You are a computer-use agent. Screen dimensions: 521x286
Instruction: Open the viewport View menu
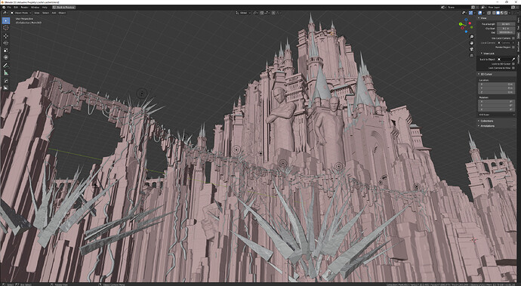pyautogui.click(x=37, y=13)
